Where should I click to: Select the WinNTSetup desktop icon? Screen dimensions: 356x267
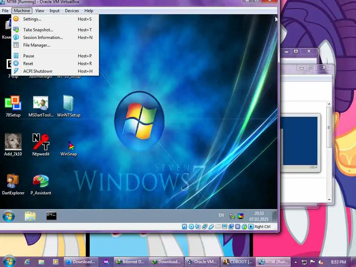[x=68, y=106]
